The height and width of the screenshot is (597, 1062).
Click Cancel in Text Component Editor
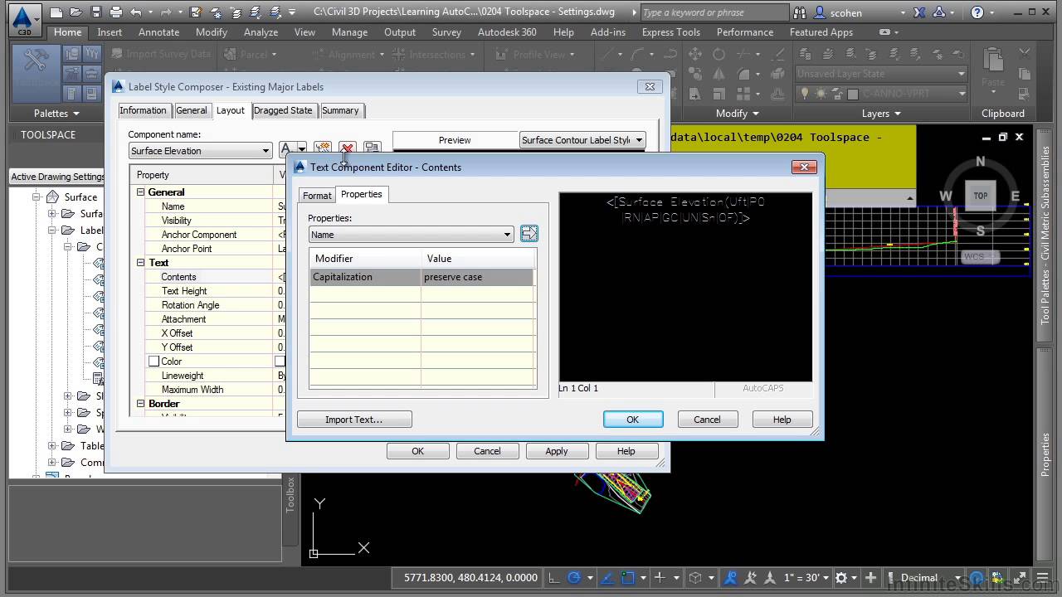[x=707, y=420]
